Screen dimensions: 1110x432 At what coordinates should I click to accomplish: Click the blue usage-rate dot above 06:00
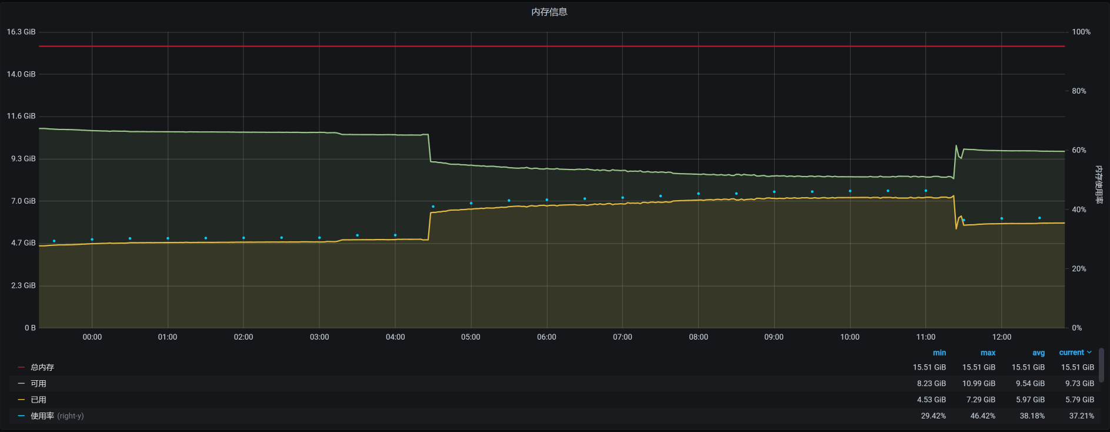(x=547, y=200)
